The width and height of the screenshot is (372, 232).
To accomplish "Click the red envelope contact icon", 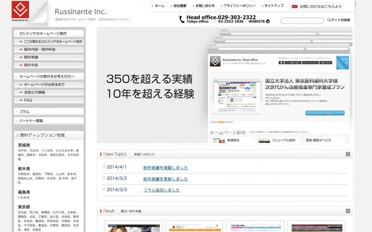I will (294, 6).
